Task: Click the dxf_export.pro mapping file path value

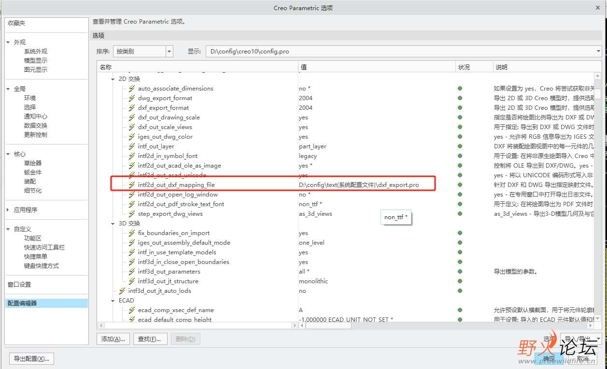Action: [x=359, y=185]
